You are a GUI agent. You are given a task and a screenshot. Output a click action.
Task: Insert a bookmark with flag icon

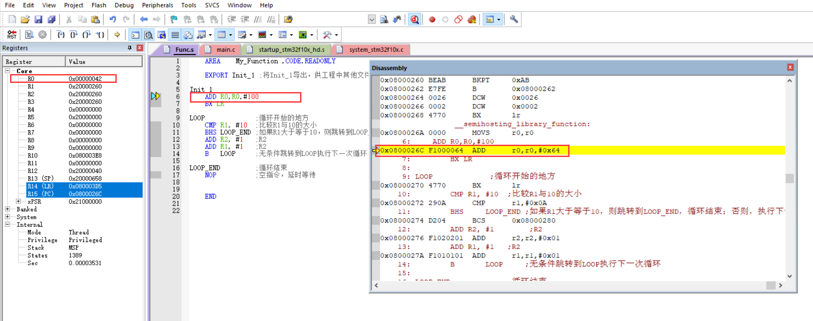(174, 19)
